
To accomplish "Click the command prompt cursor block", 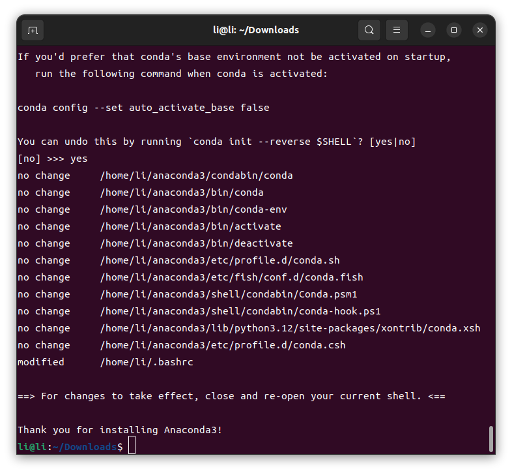I will point(132,445).
